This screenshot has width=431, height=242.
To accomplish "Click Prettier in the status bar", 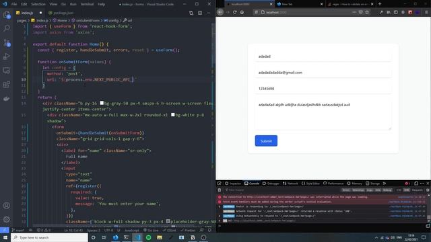I will pos(188,230).
